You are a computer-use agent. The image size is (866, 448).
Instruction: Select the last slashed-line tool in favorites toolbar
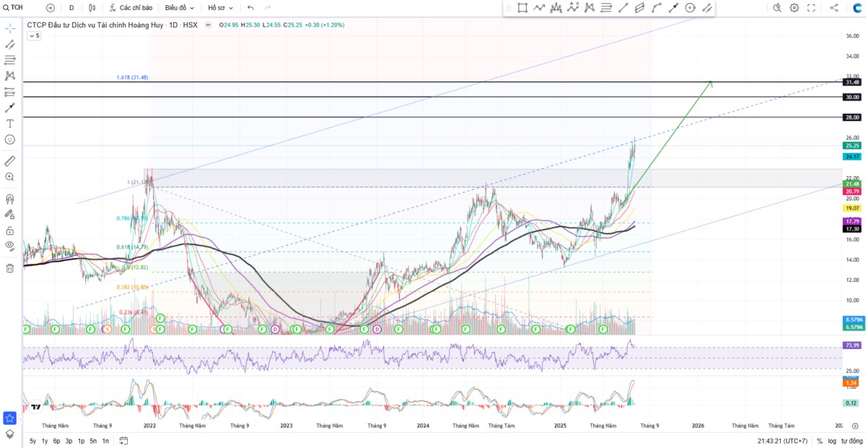click(707, 8)
